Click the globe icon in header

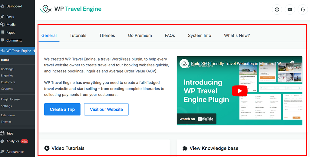coord(277,9)
